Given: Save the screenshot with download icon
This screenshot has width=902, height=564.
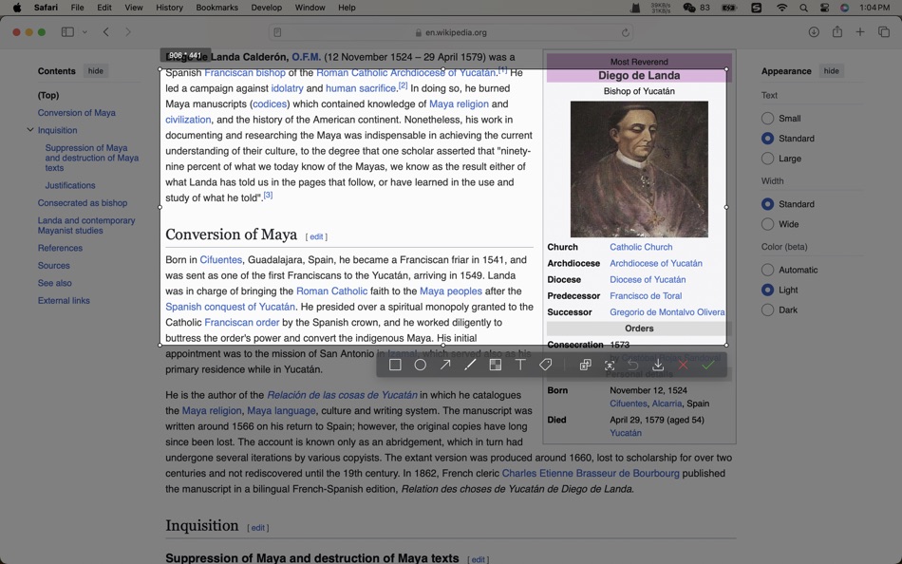Looking at the screenshot, I should (x=658, y=365).
